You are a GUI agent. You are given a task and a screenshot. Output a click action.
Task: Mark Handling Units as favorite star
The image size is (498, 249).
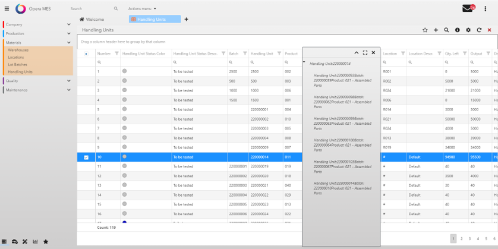coord(425,30)
